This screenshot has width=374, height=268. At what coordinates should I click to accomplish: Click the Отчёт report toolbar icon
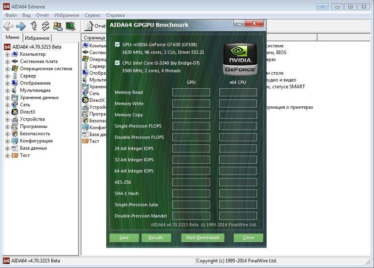coord(89,26)
